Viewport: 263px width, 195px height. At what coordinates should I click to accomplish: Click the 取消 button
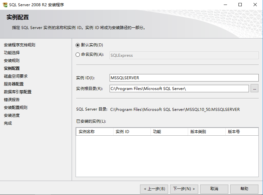click(214, 189)
